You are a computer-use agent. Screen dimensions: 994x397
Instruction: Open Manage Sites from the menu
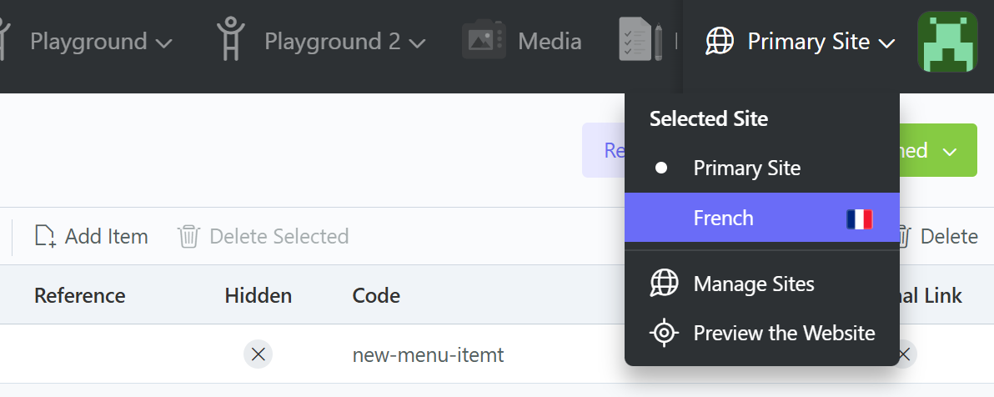754,284
